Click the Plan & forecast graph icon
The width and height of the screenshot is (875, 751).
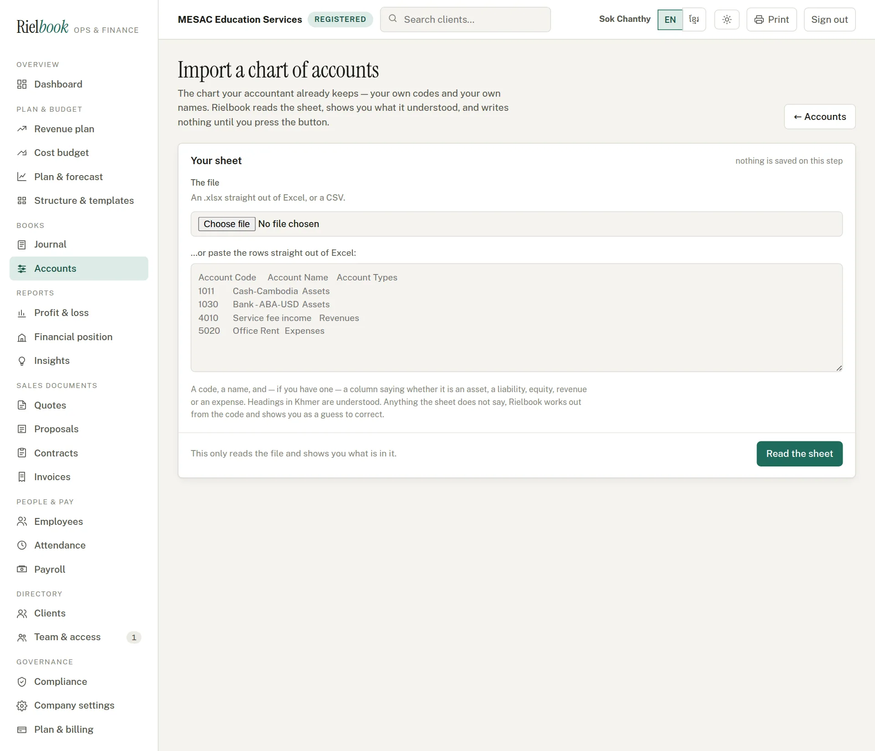22,176
